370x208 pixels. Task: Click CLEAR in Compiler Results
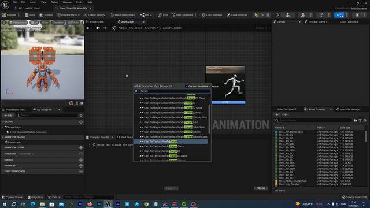(x=261, y=188)
